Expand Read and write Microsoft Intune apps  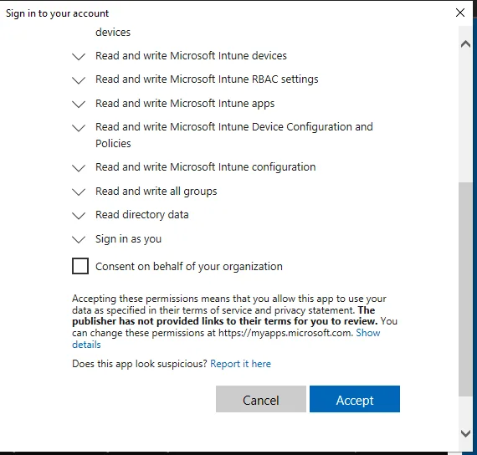(x=79, y=105)
